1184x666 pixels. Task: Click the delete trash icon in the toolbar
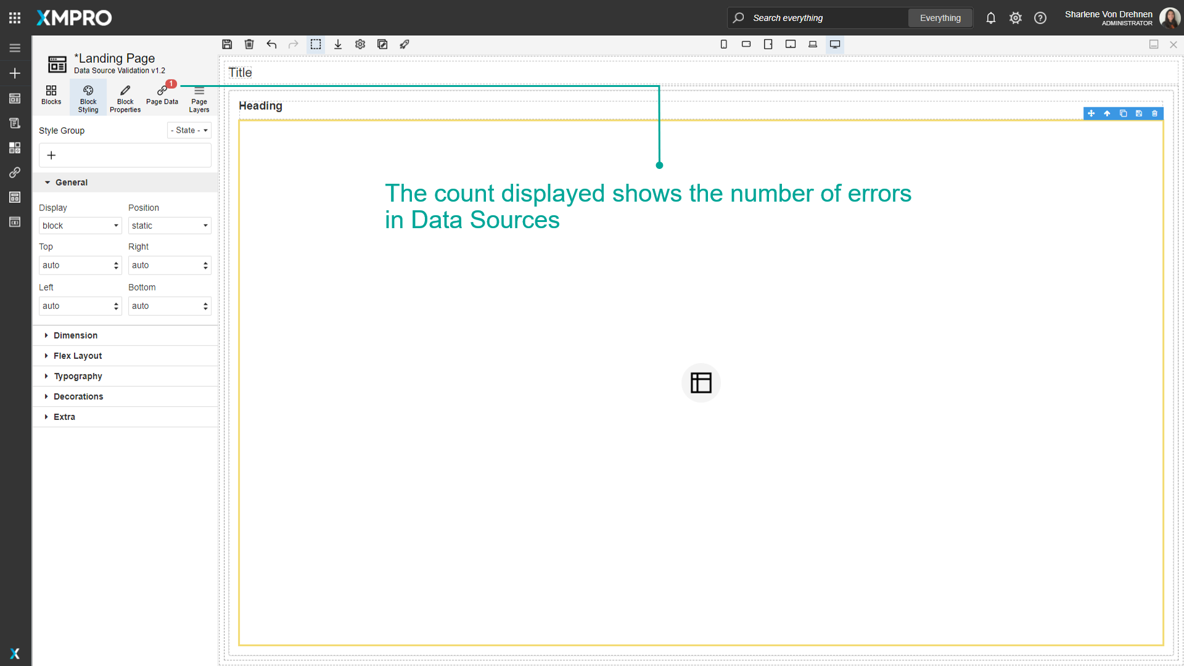click(249, 44)
